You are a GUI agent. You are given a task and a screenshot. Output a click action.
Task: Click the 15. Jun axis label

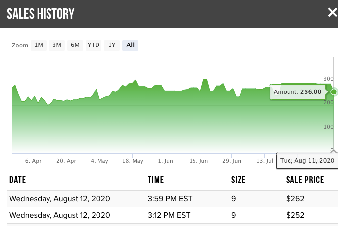[x=199, y=161]
